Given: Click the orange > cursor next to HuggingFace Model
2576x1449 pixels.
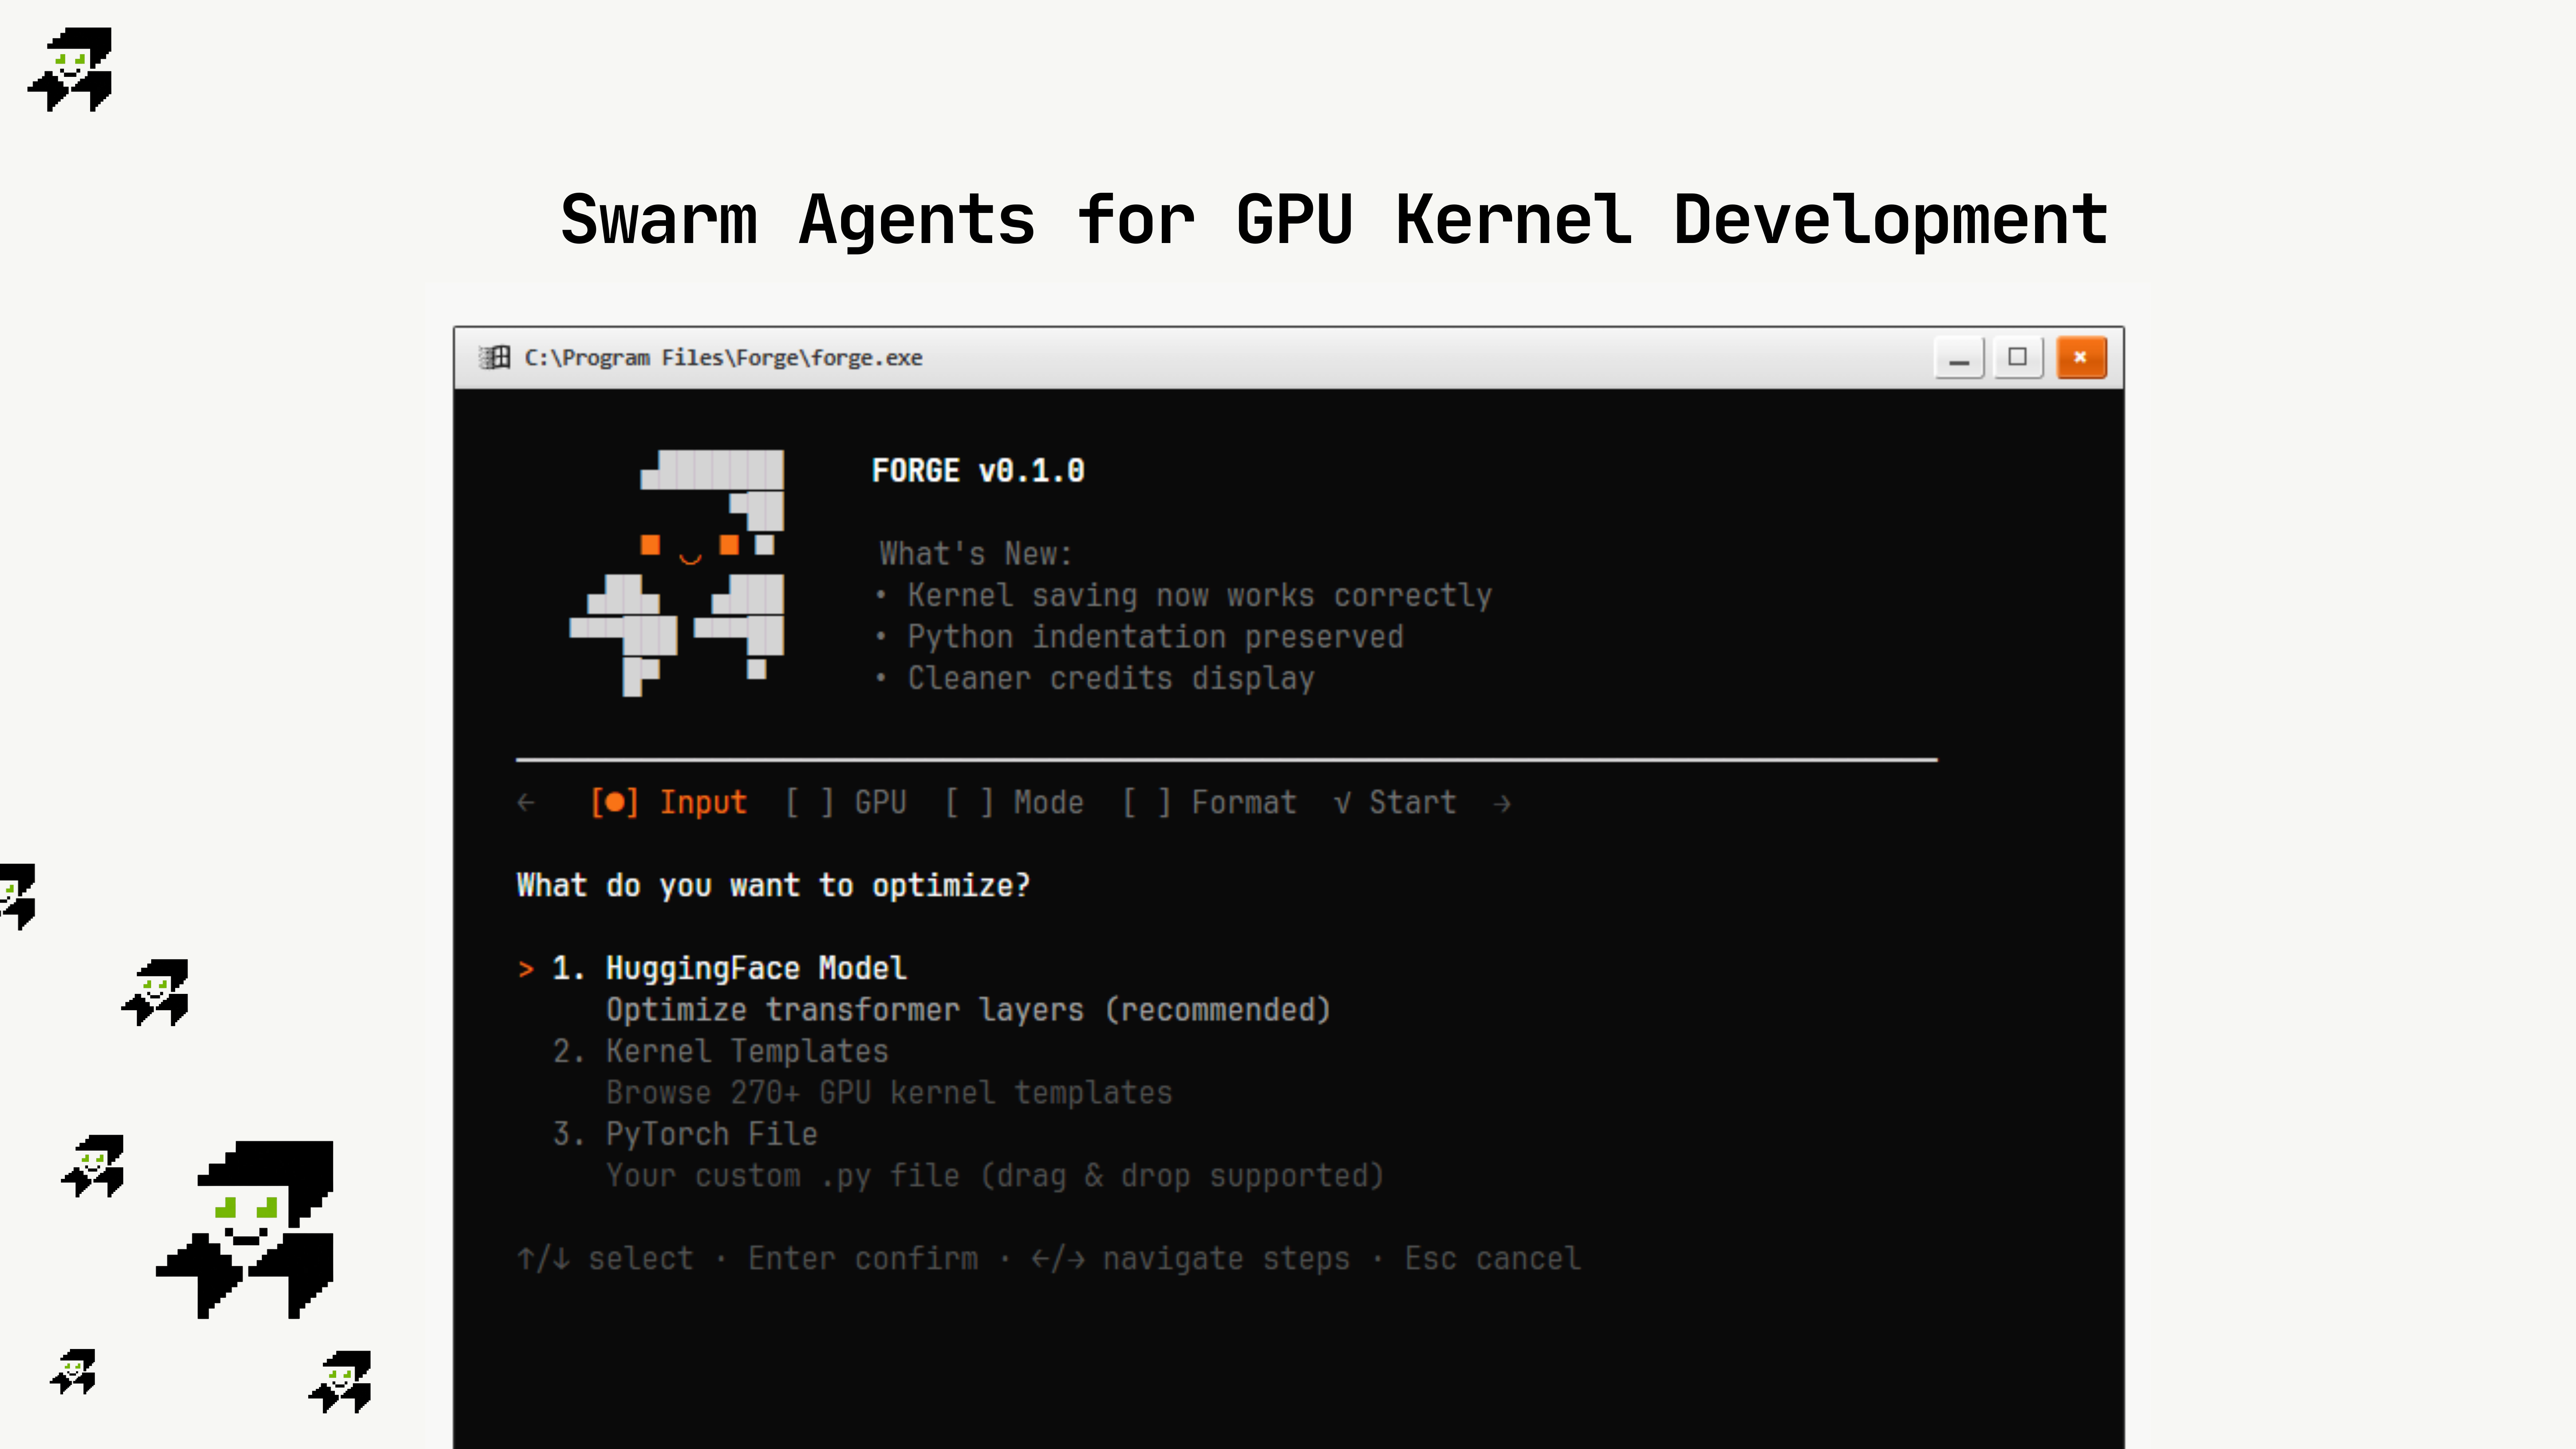Looking at the screenshot, I should 527,968.
